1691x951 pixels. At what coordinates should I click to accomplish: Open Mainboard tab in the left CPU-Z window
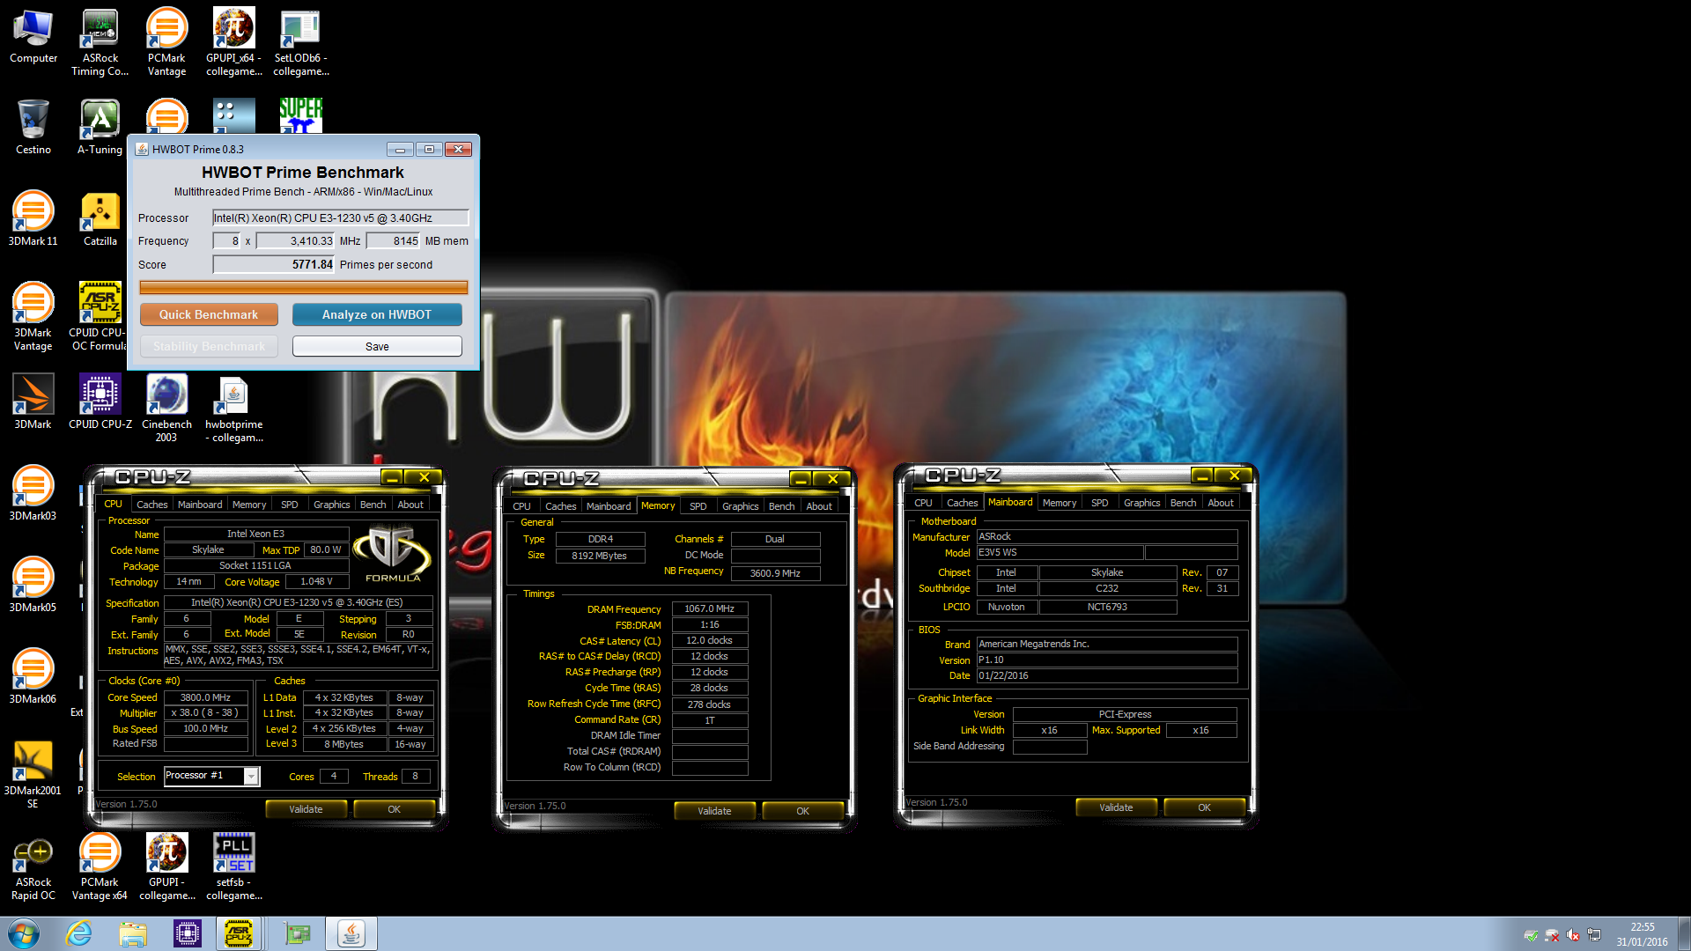200,505
